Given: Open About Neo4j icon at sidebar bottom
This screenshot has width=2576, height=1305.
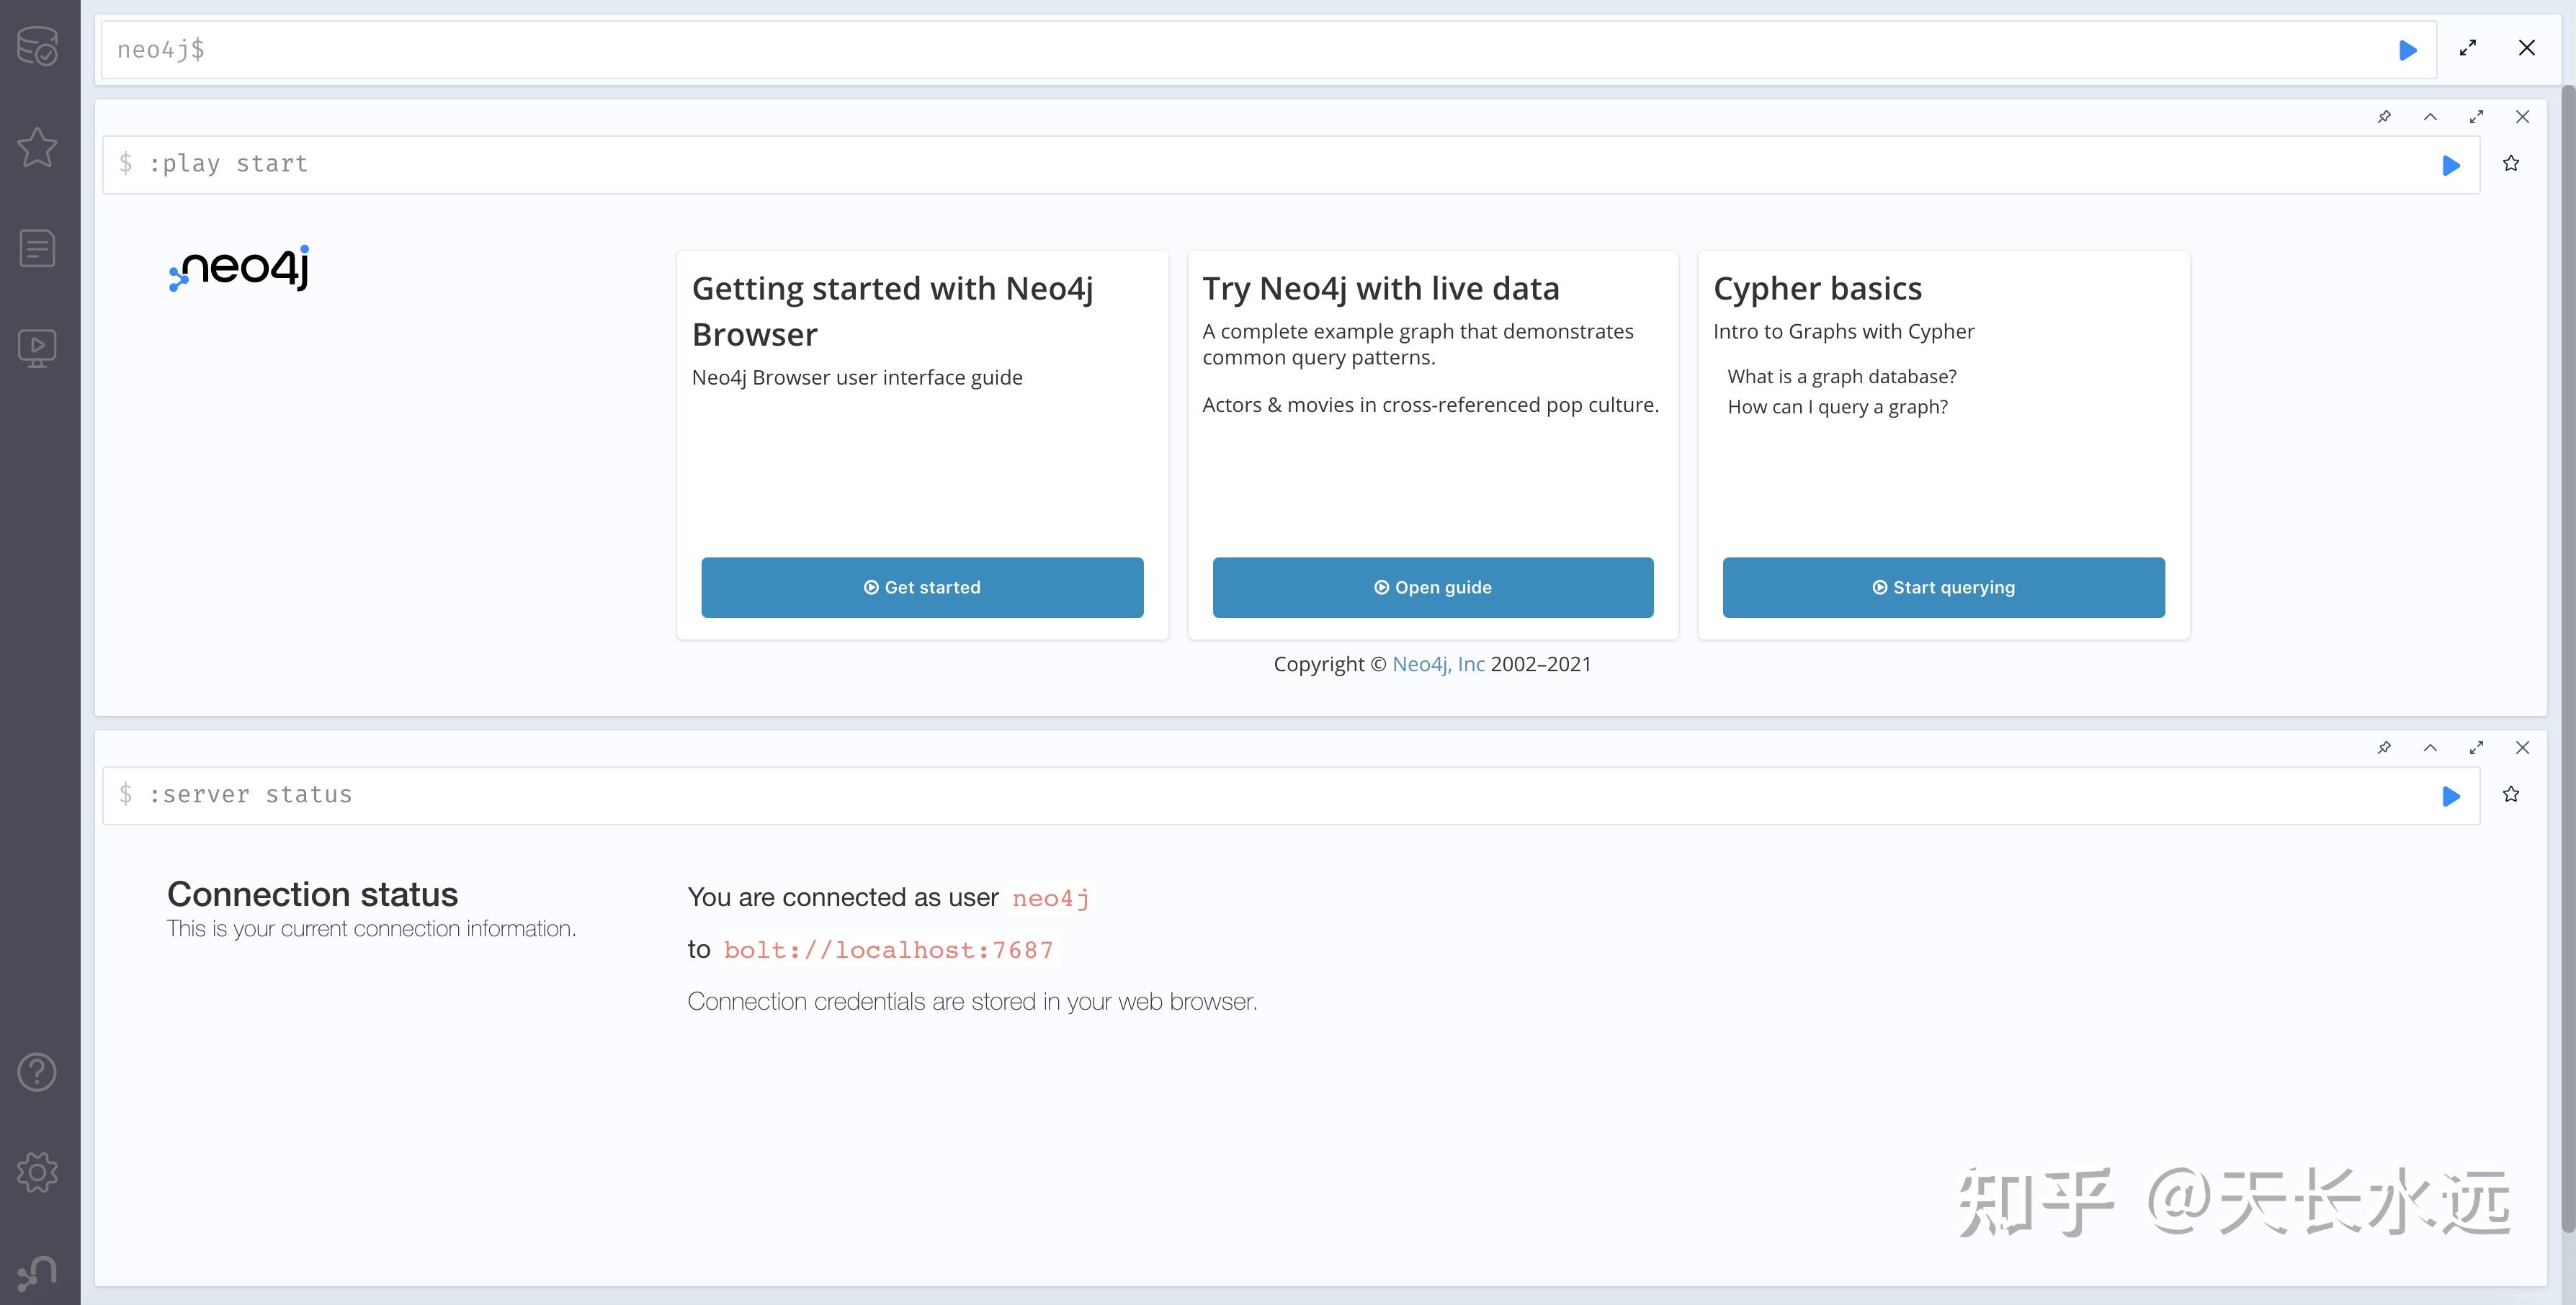Looking at the screenshot, I should pos(38,1273).
